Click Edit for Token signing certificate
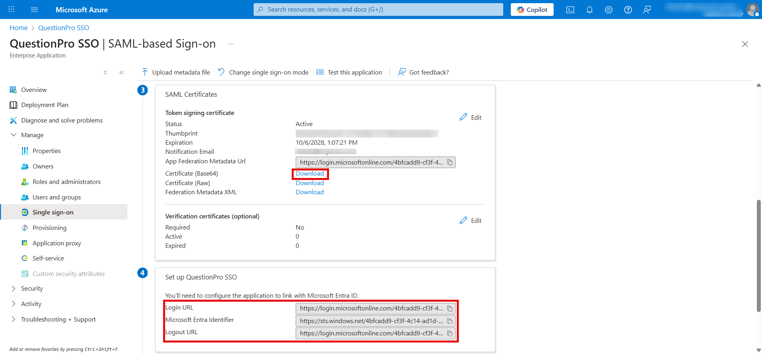Viewport: 762px width, 354px height. coord(471,117)
